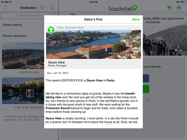Tap the green heart favorites icon
The height and width of the screenshot is (140, 187).
click(169, 8)
